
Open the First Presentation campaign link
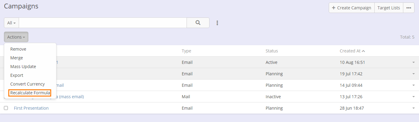pyautogui.click(x=31, y=108)
